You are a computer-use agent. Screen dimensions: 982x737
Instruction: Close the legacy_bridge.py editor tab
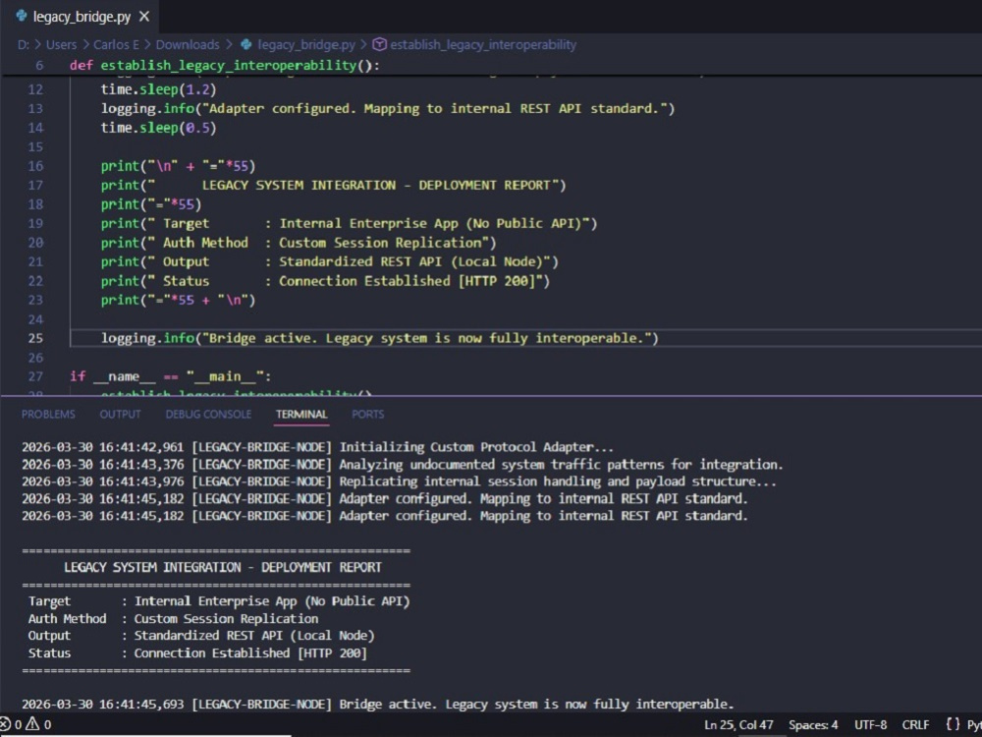(x=144, y=17)
